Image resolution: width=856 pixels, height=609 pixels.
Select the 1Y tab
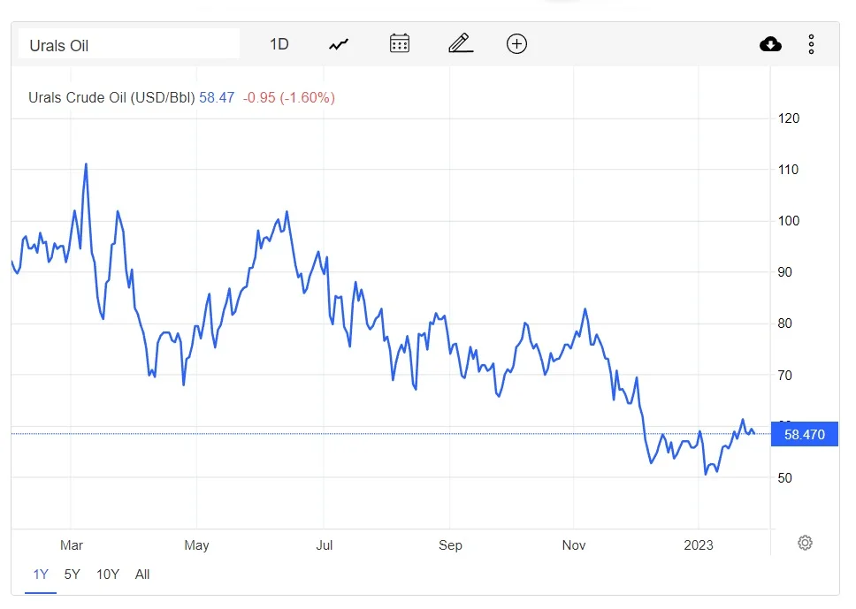click(40, 575)
